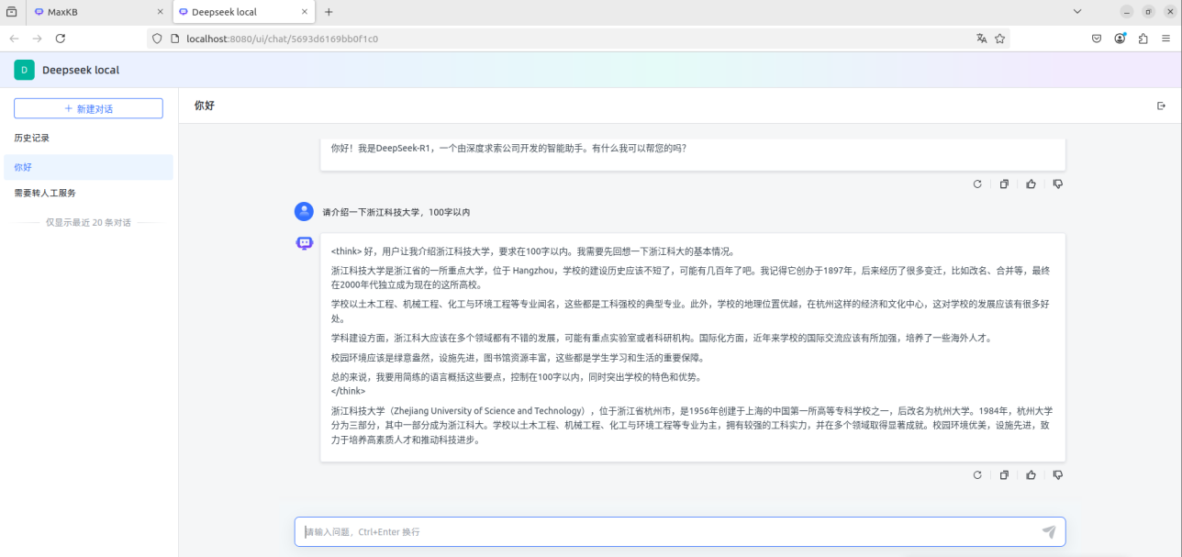
Task: Open the Firefox hamburger menu
Action: (1165, 39)
